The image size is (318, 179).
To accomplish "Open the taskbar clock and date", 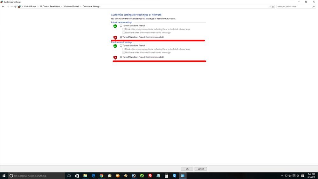I will click(x=311, y=176).
